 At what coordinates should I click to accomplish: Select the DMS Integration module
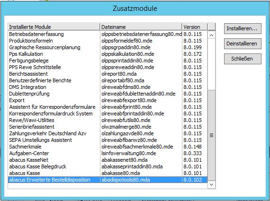click(x=108, y=87)
